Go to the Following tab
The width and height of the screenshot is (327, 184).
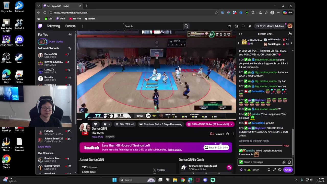click(x=53, y=26)
